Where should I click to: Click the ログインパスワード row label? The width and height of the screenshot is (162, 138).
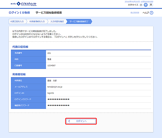(23, 99)
